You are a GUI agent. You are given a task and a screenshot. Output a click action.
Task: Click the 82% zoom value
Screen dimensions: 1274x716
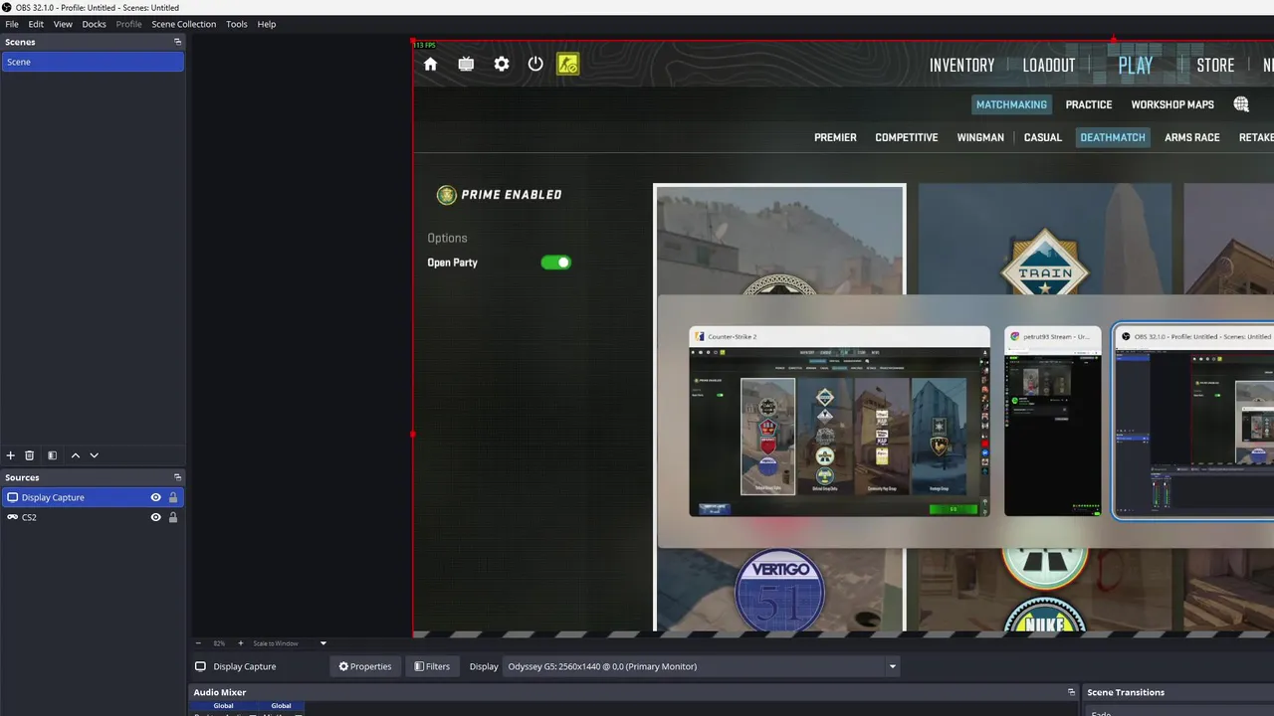pos(219,643)
